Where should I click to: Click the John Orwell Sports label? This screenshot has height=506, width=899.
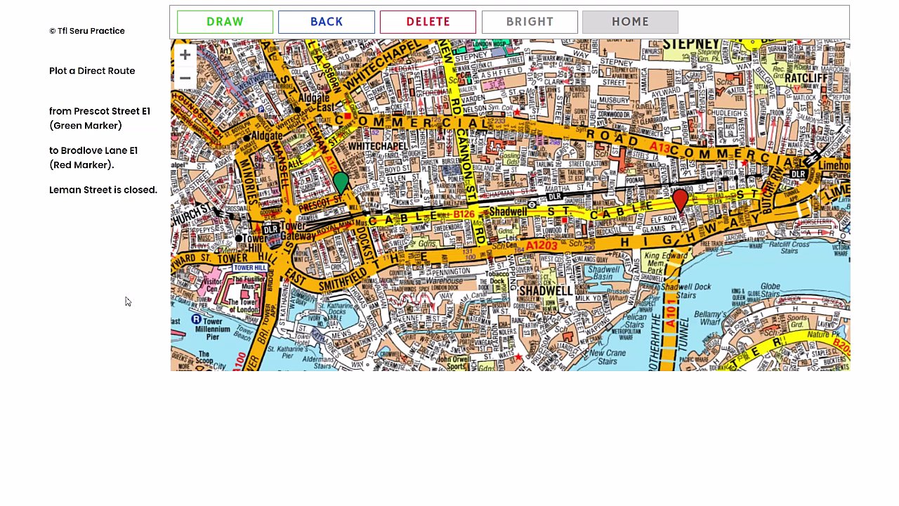(x=456, y=362)
